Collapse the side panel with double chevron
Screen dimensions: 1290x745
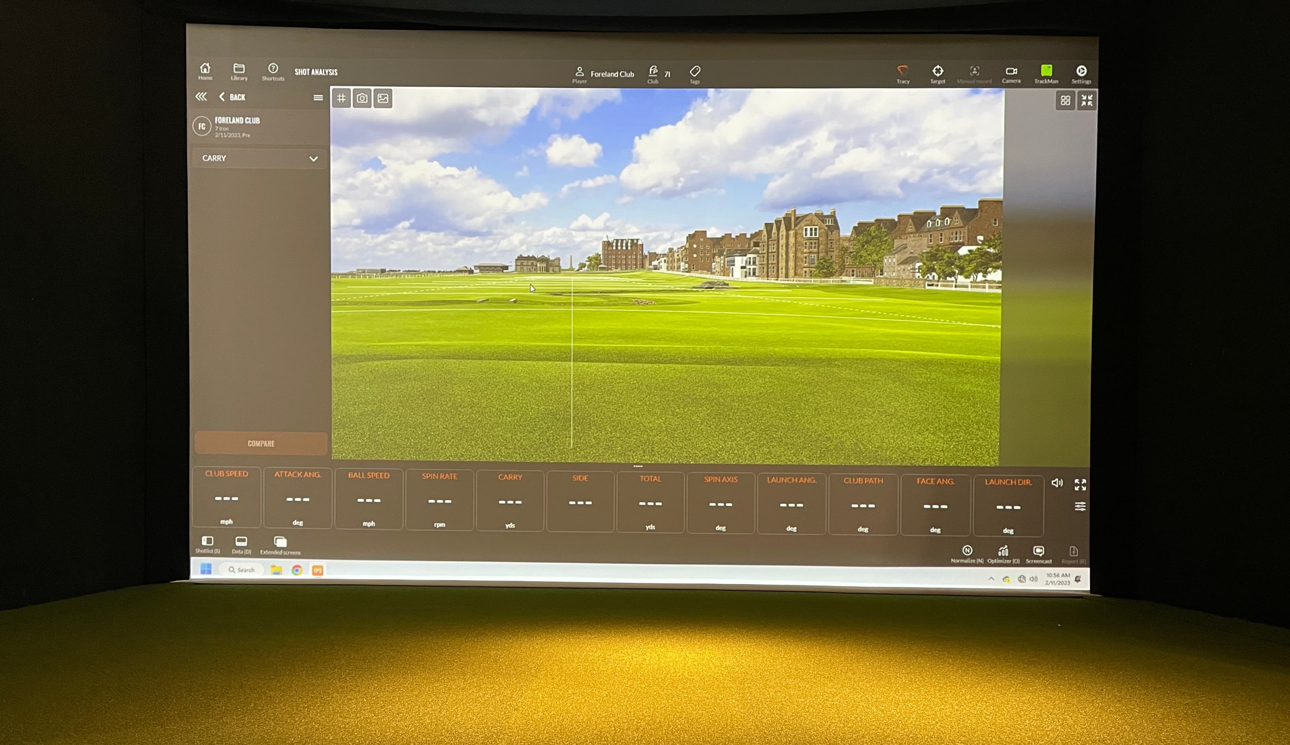(201, 97)
